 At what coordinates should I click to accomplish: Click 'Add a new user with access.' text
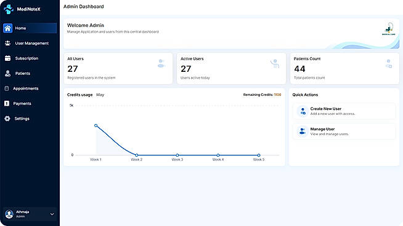(x=333, y=114)
